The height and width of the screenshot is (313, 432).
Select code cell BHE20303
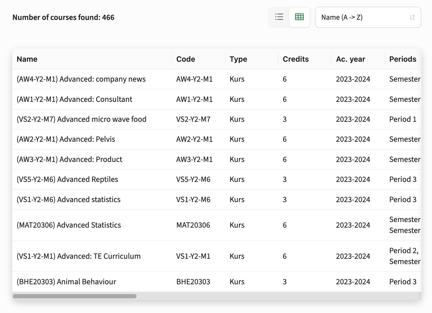point(193,282)
